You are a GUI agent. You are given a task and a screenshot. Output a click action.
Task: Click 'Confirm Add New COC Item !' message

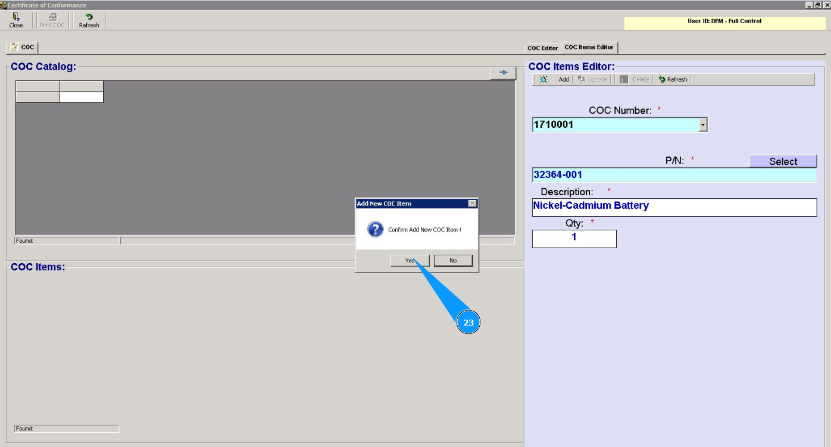[424, 230]
